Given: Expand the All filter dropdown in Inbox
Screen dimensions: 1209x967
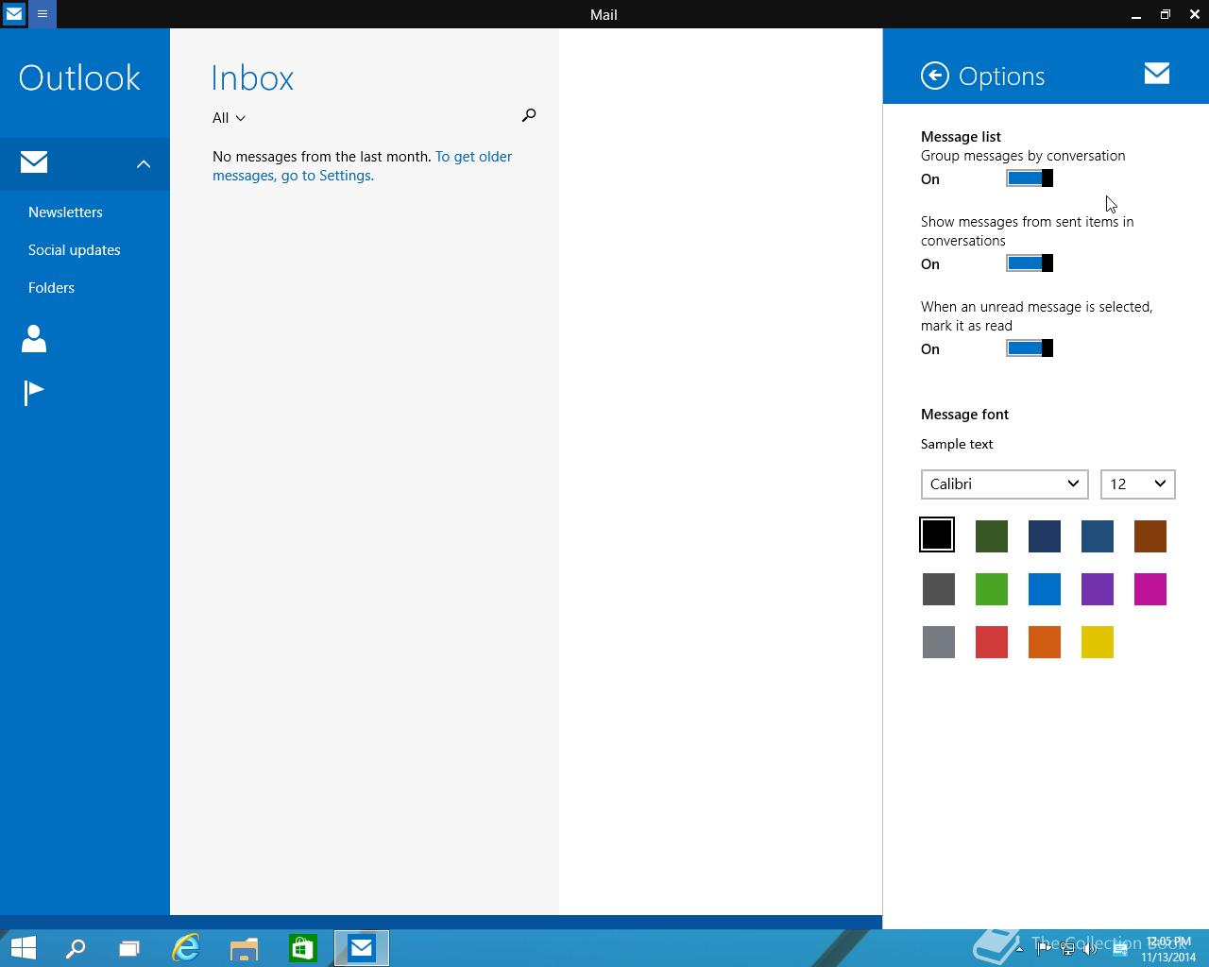Looking at the screenshot, I should point(229,118).
